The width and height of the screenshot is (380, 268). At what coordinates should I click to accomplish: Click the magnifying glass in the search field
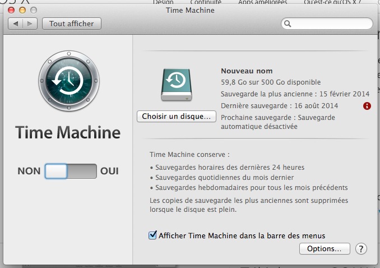[288, 24]
